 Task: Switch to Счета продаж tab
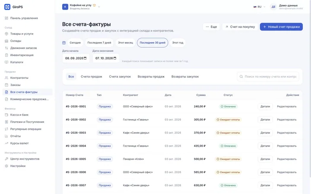click(92, 77)
